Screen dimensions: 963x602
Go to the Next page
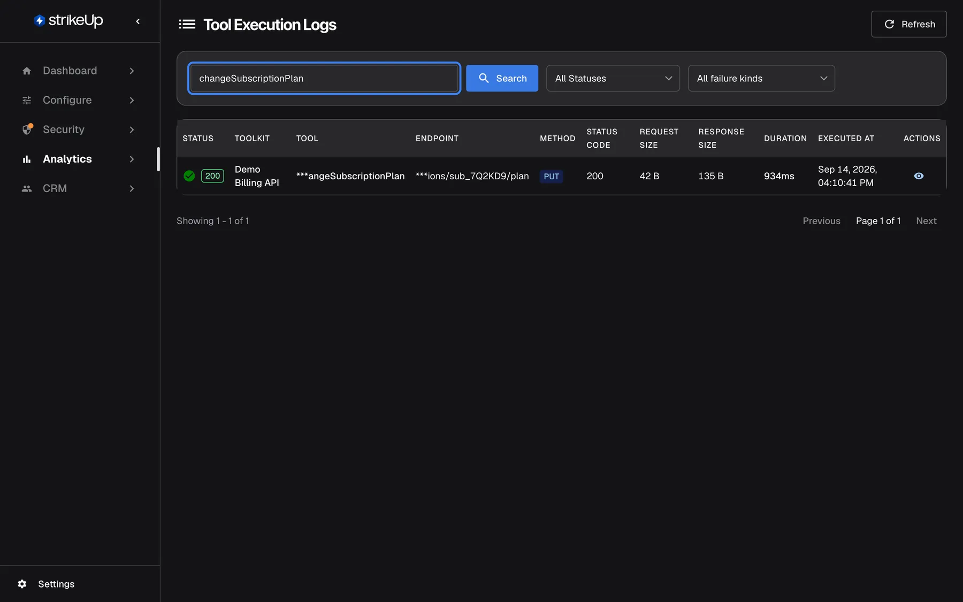(926, 221)
